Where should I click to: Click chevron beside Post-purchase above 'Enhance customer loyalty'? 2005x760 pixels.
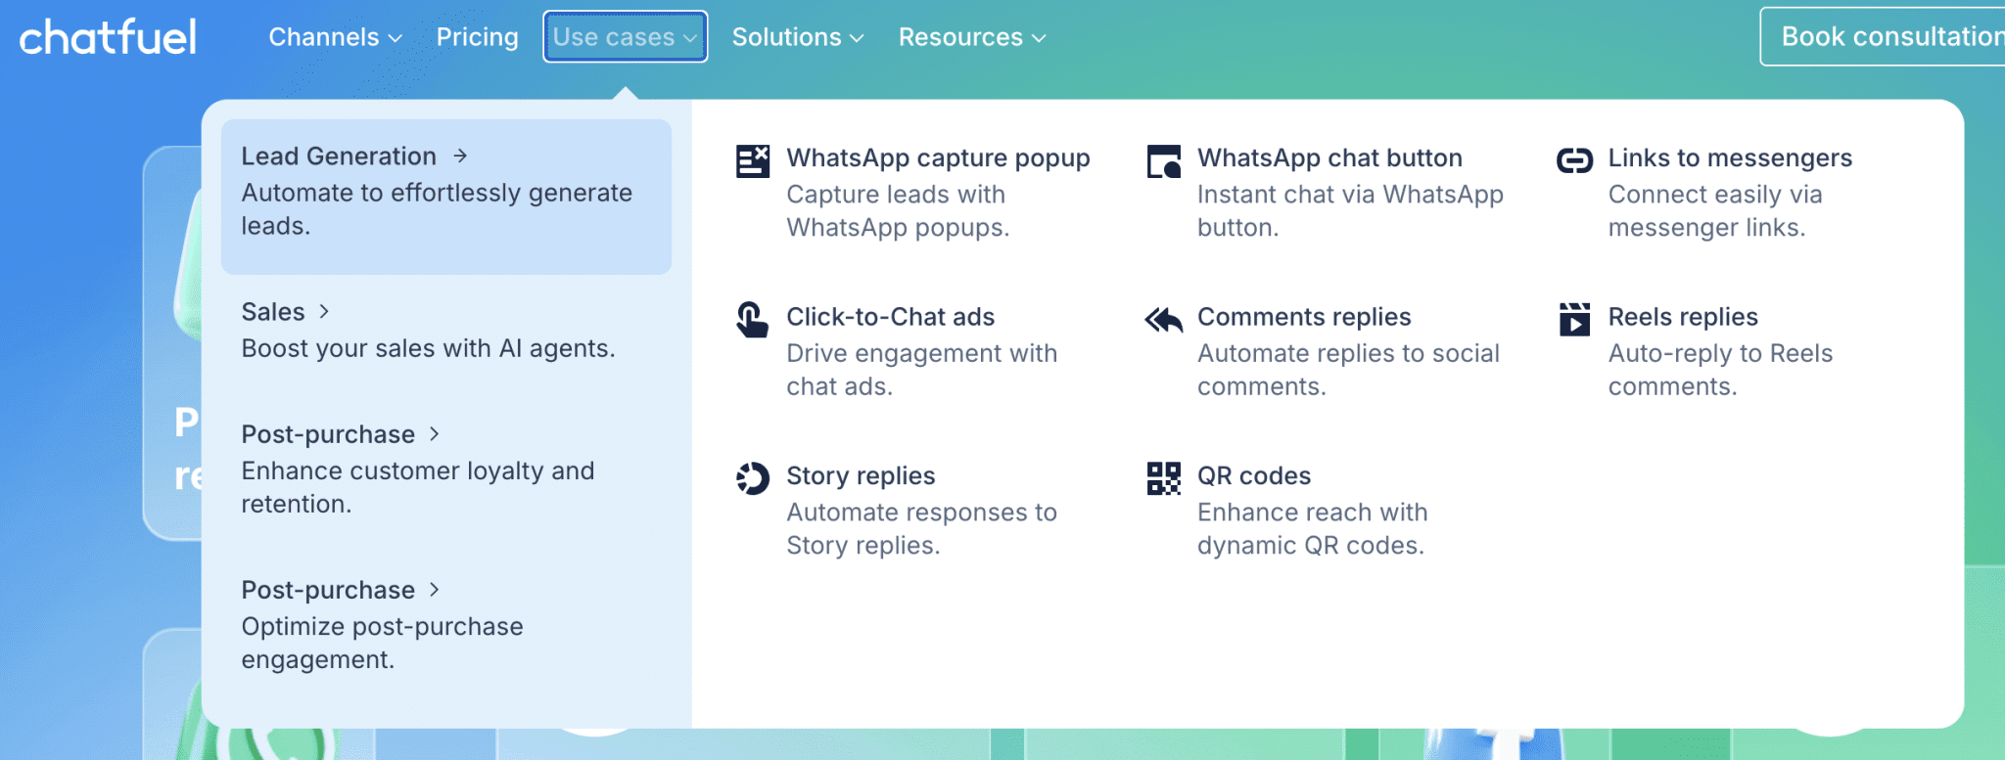click(x=435, y=433)
